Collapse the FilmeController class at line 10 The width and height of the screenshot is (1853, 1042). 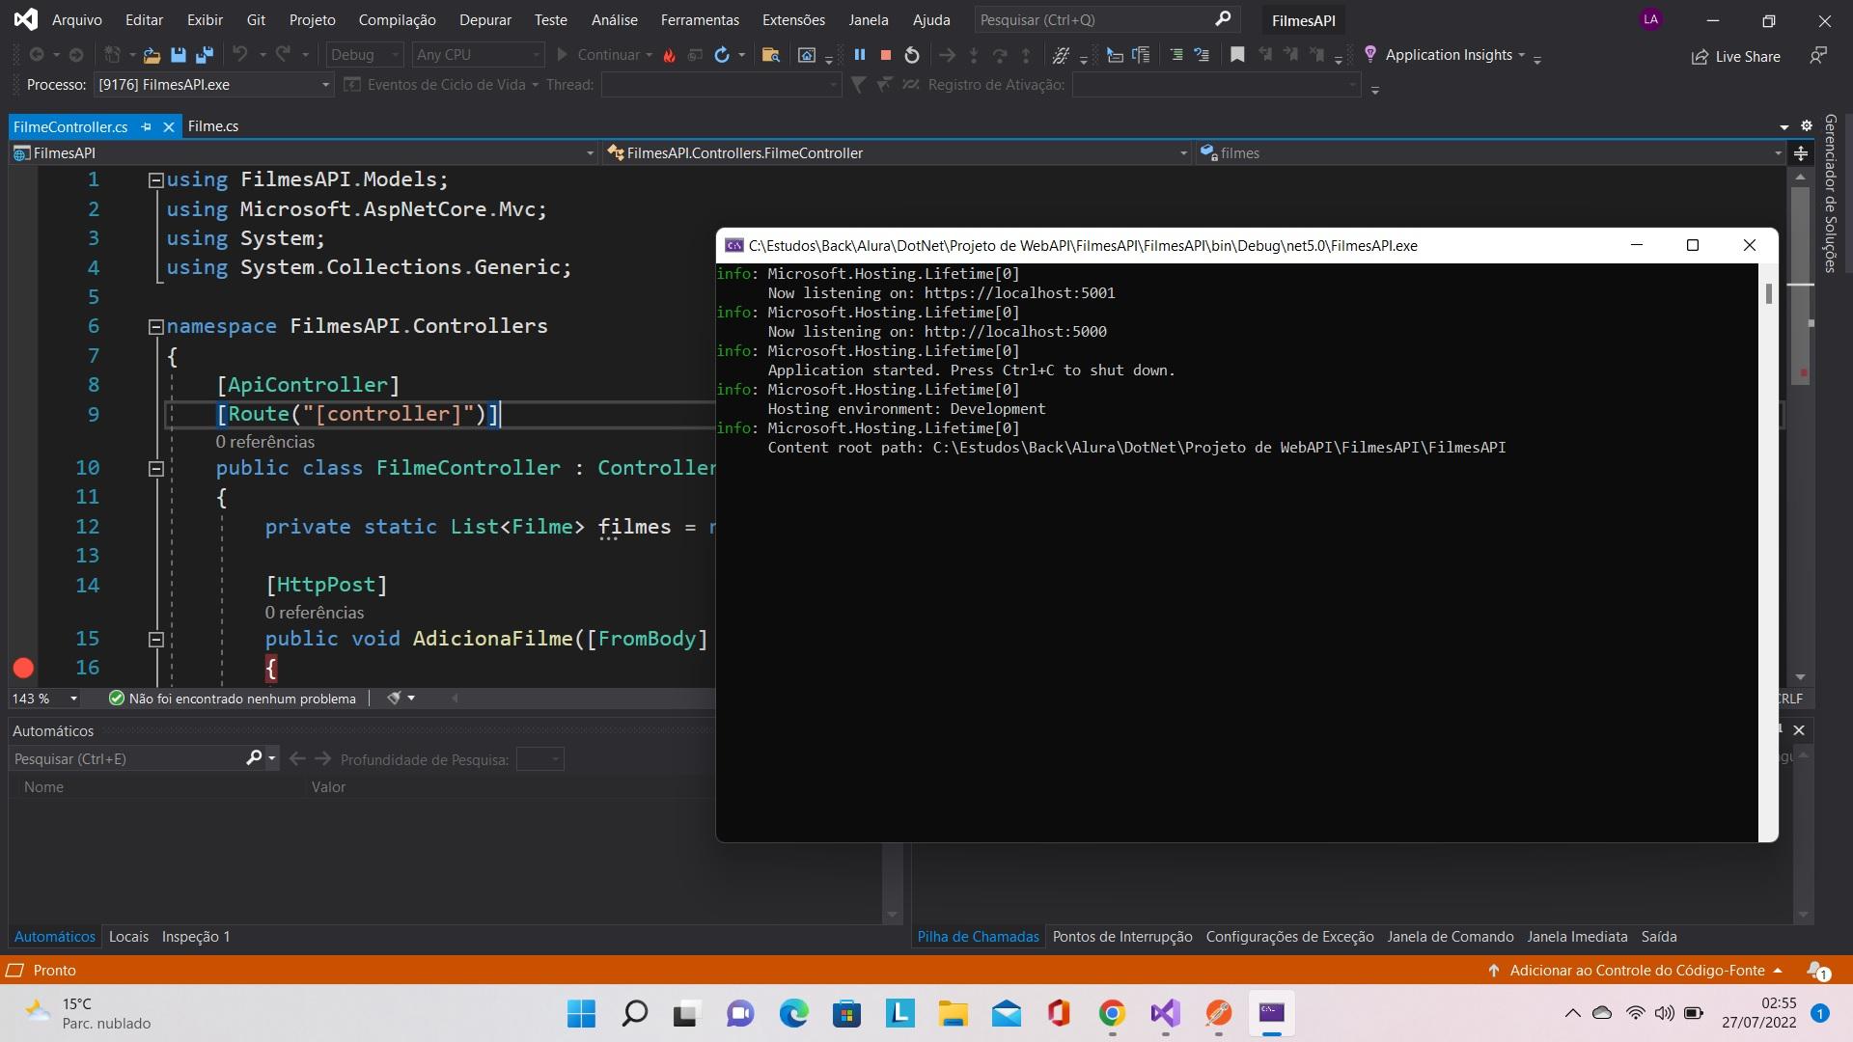[x=155, y=469]
